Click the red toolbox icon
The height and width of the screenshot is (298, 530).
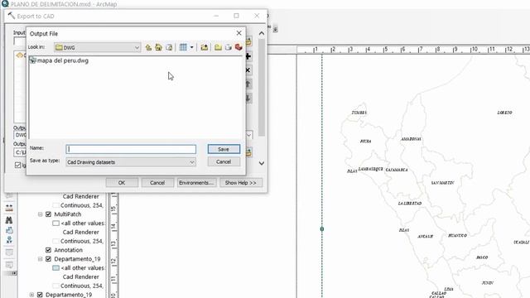tap(238, 47)
